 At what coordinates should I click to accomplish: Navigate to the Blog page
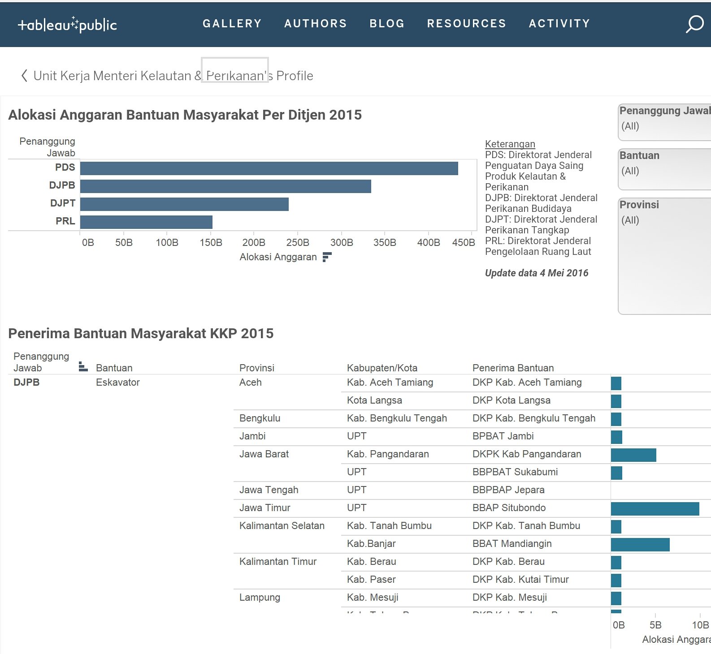[387, 24]
